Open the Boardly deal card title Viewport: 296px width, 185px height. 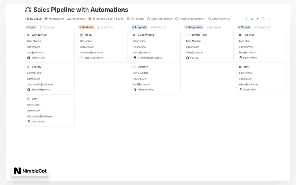tap(36, 67)
